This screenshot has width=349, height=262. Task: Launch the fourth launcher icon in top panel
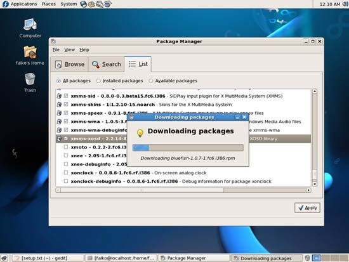(x=108, y=4)
